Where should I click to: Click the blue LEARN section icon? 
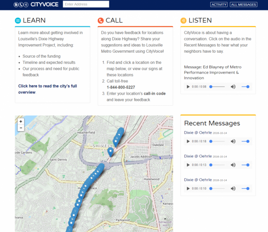18,21
